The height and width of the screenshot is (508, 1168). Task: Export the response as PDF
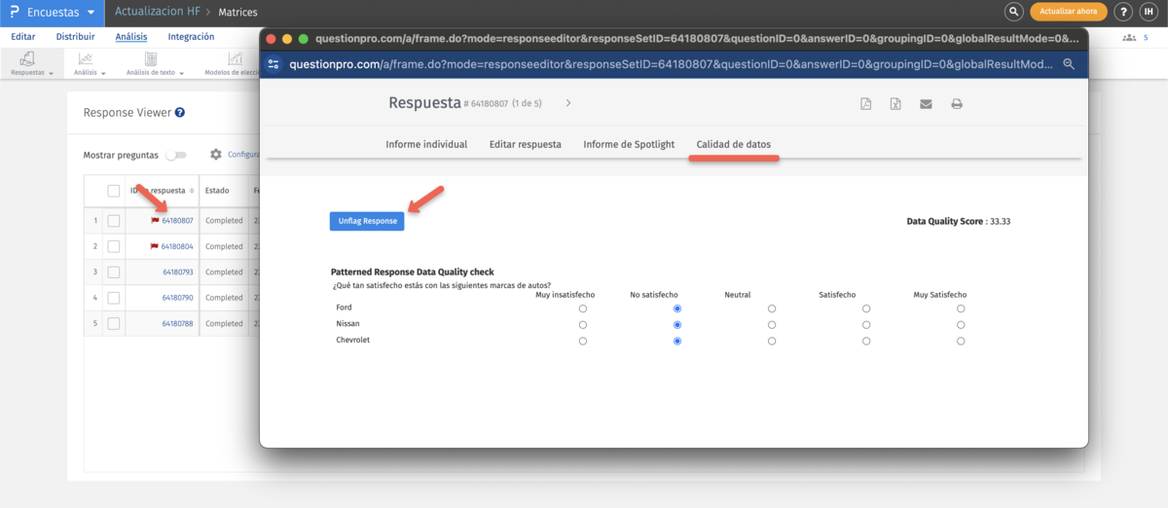tap(865, 103)
